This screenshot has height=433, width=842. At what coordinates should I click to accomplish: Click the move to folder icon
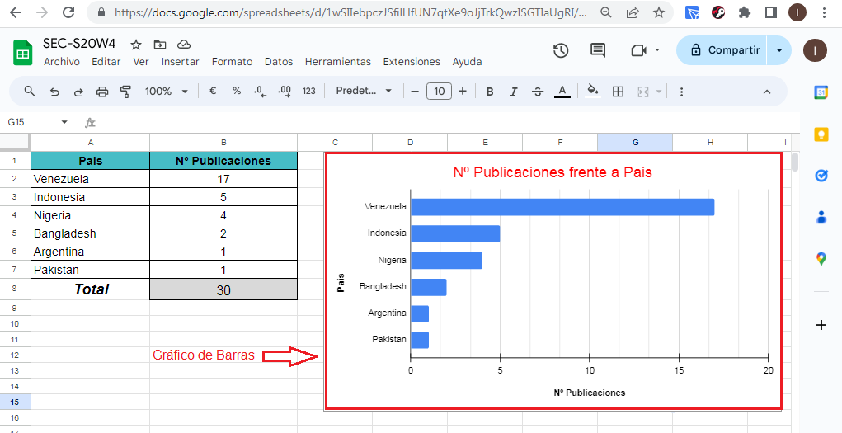click(159, 45)
